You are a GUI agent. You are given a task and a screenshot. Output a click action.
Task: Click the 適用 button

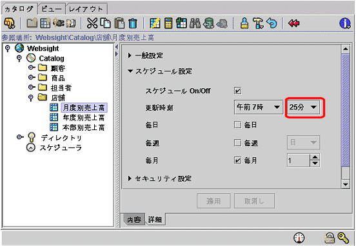click(213, 201)
